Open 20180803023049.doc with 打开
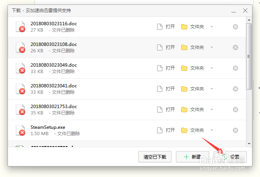This screenshot has width=260, height=177. pyautogui.click(x=166, y=68)
